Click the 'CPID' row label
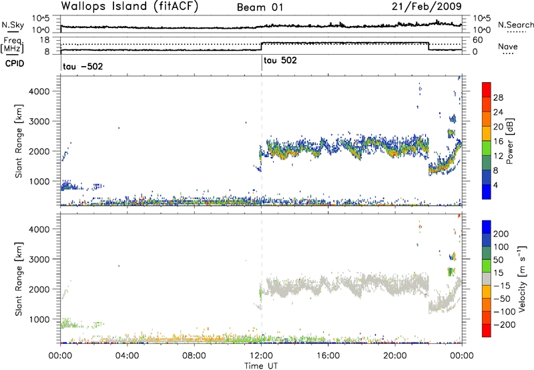The image size is (534, 370). 15,63
